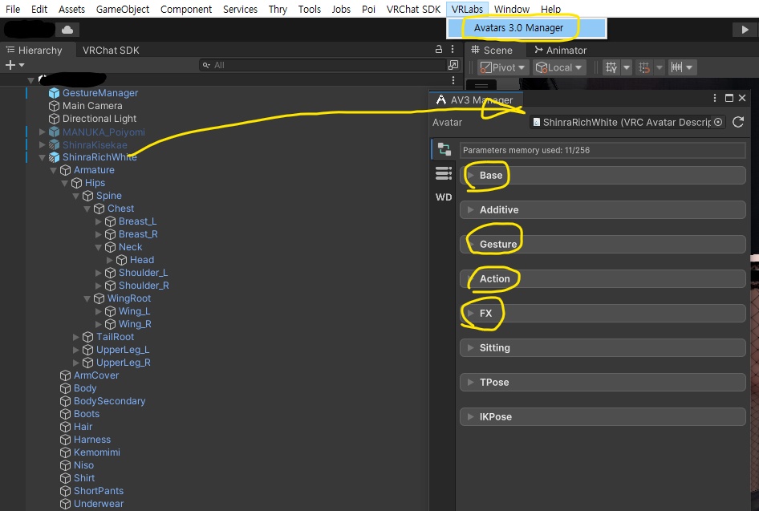Expand the Additive layer foldout
The height and width of the screenshot is (511, 759).
tap(470, 209)
